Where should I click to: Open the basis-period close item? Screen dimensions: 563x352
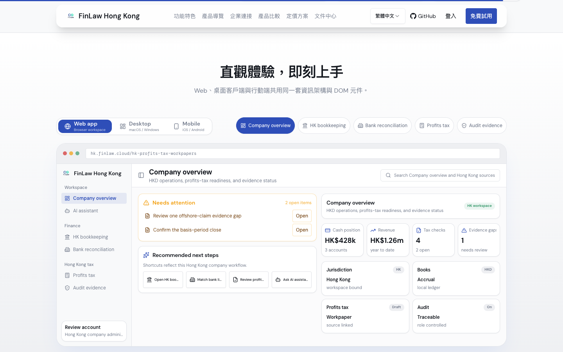tap(302, 230)
